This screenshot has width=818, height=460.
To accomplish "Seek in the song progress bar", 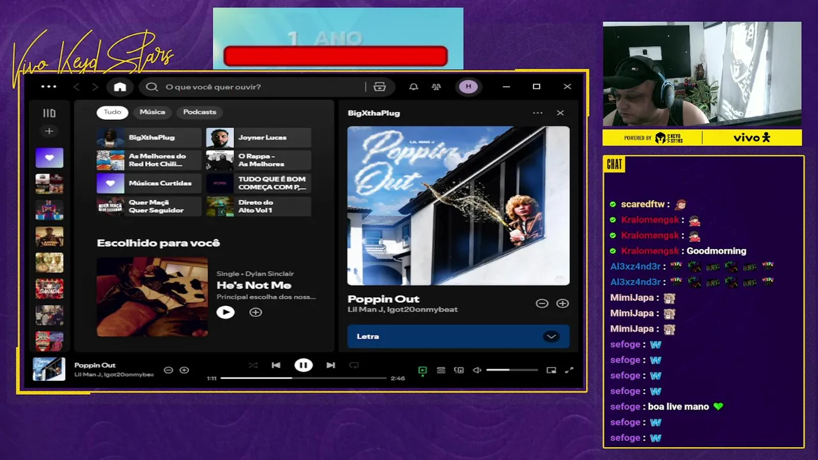I will click(304, 378).
